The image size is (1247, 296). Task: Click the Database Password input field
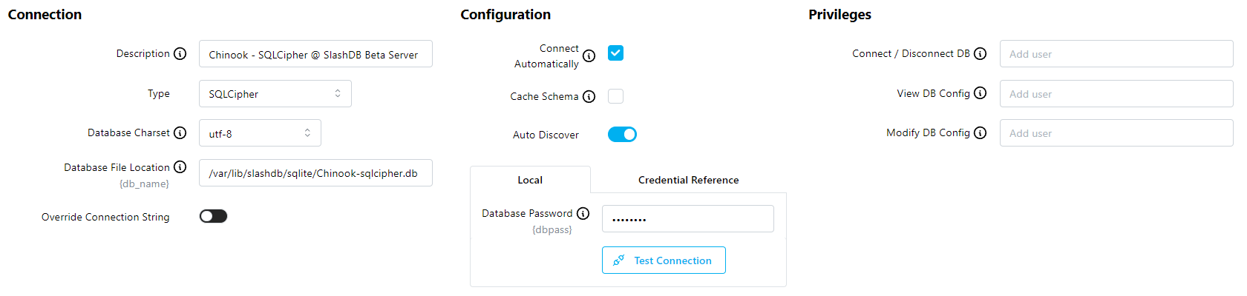tap(687, 219)
